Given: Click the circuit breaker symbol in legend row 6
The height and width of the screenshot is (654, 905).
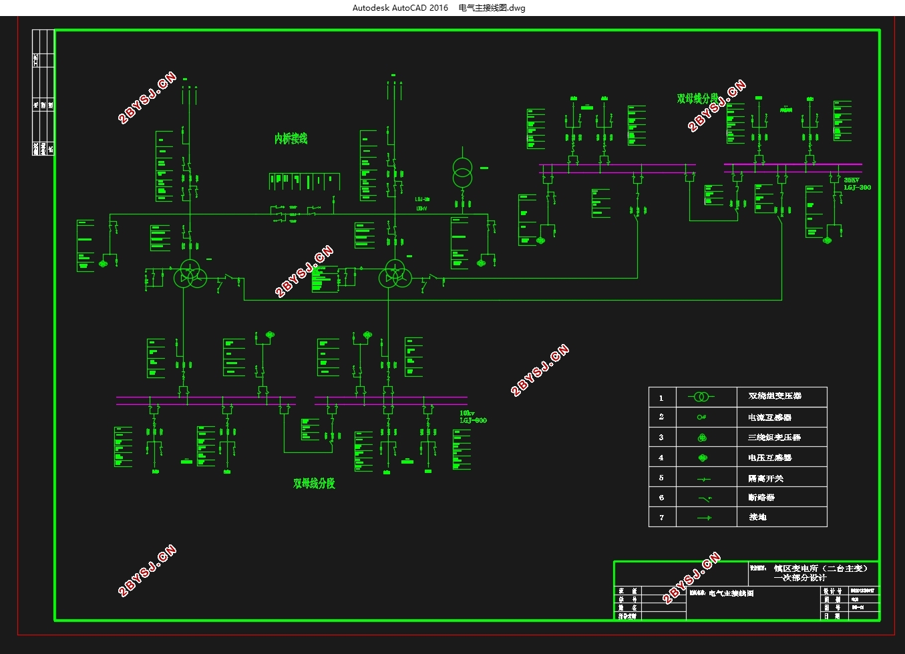Looking at the screenshot, I should pyautogui.click(x=705, y=498).
